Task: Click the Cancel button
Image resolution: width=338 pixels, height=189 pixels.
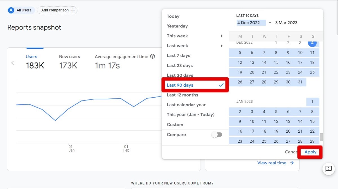Action: pos(291,152)
